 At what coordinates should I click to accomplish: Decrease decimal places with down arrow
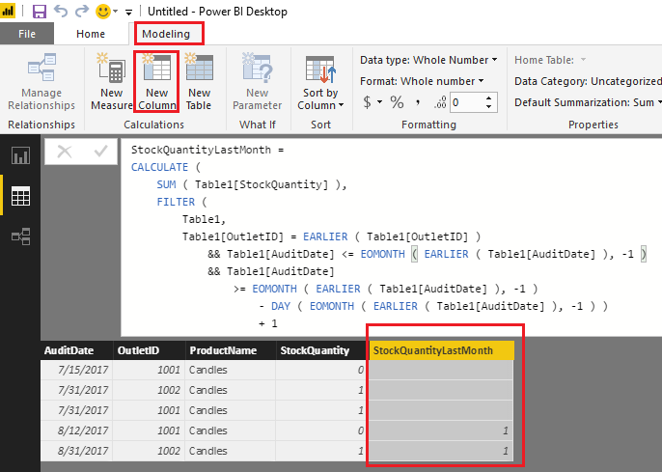click(x=489, y=107)
